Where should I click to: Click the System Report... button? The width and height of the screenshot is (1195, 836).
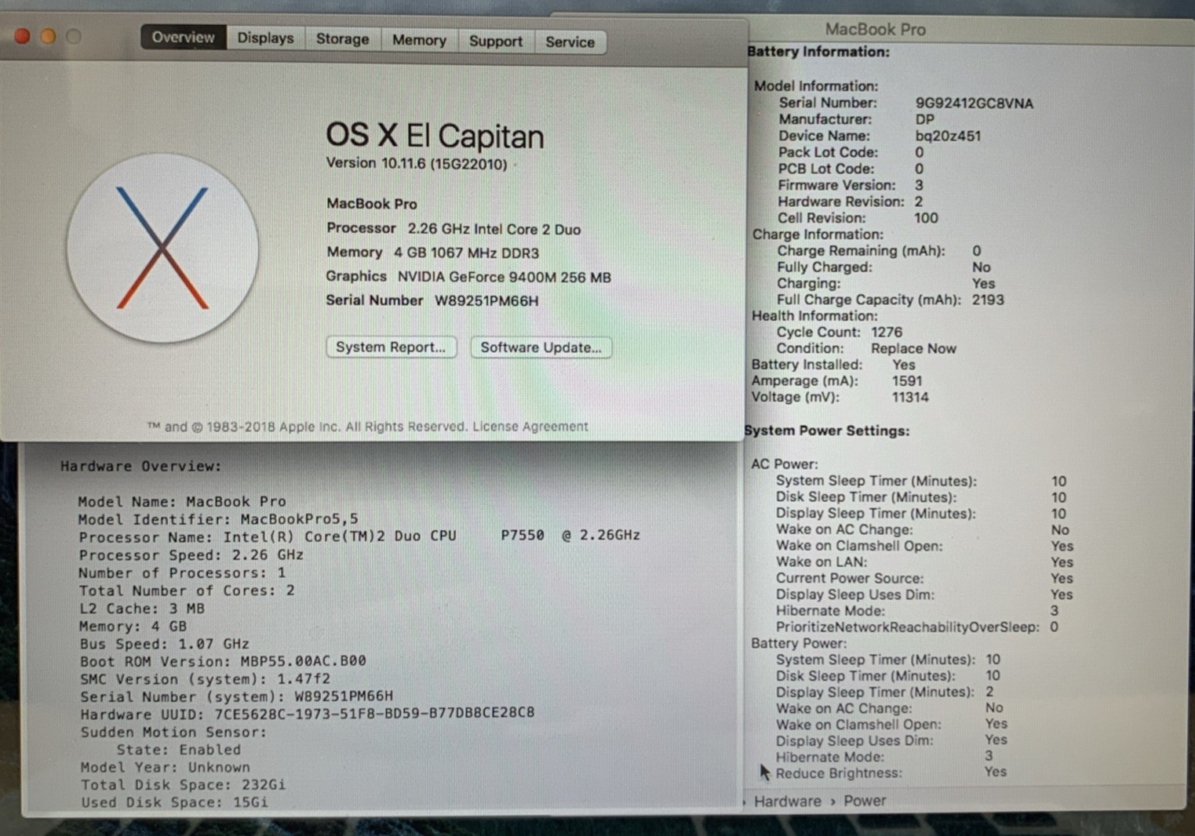[391, 347]
